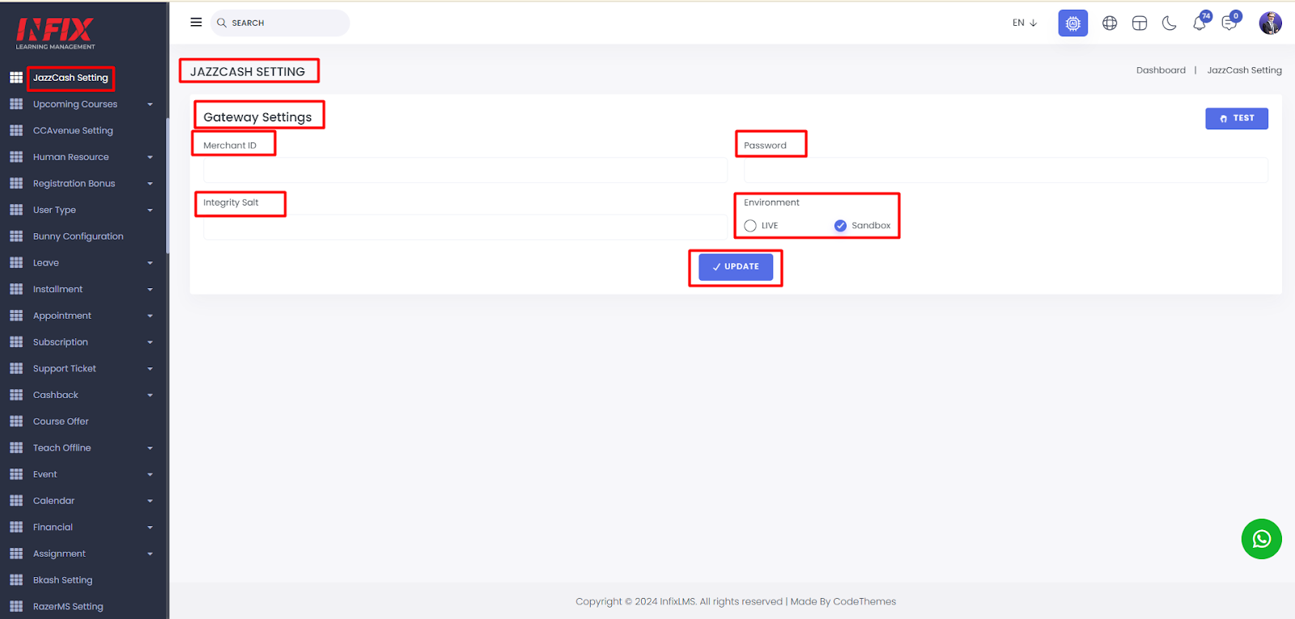Expand Support Ticket submenu arrow

point(150,369)
